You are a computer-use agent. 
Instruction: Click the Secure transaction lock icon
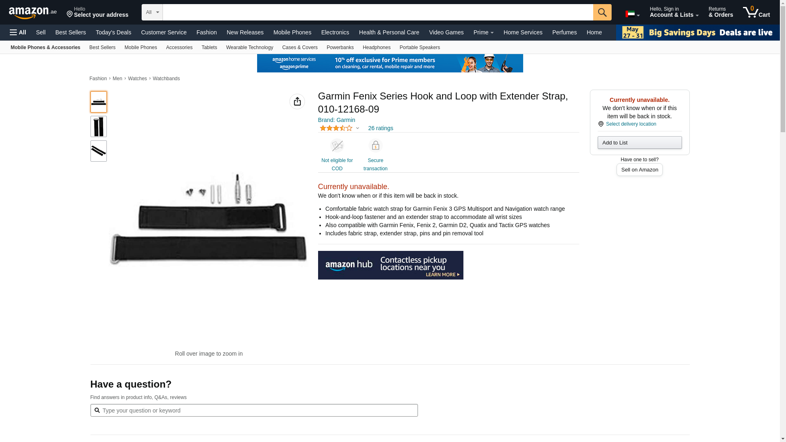(x=375, y=146)
